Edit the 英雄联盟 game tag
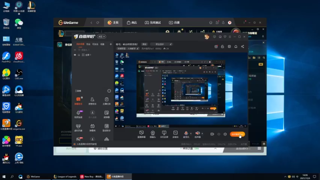The image size is (320, 180). (x=128, y=48)
